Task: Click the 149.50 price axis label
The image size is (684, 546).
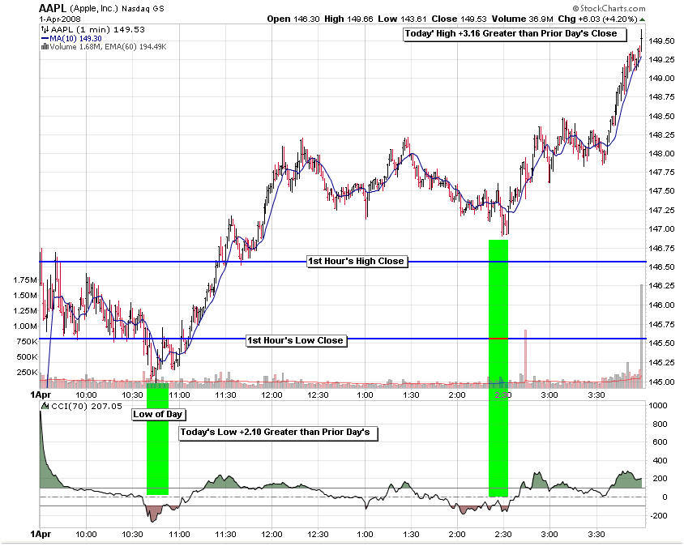Action: point(661,41)
